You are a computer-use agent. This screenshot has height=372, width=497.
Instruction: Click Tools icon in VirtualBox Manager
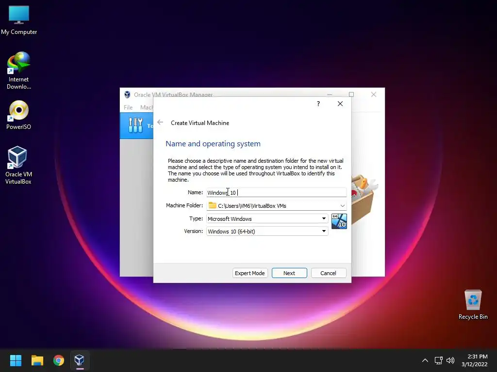pos(136,125)
